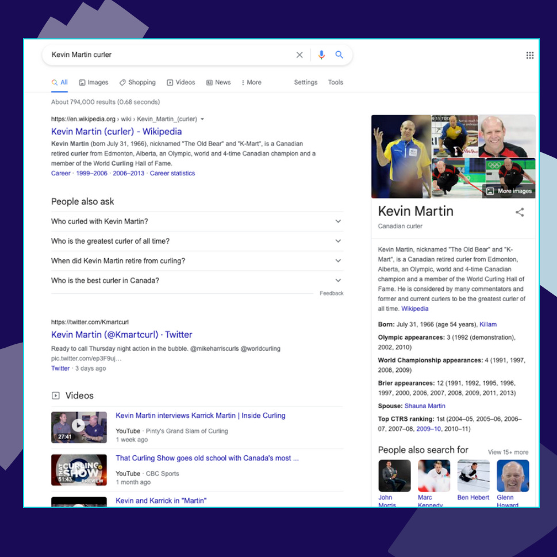The width and height of the screenshot is (557, 557).
Task: Open Kevin Martin (curler) - Wikipedia result
Action: point(116,132)
